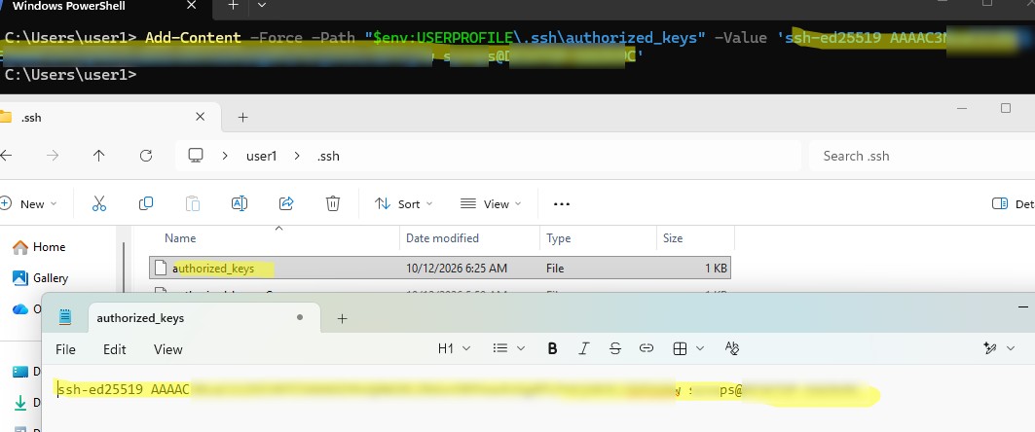Refresh the .ssh folder view
This screenshot has height=432, width=1035.
coord(147,156)
